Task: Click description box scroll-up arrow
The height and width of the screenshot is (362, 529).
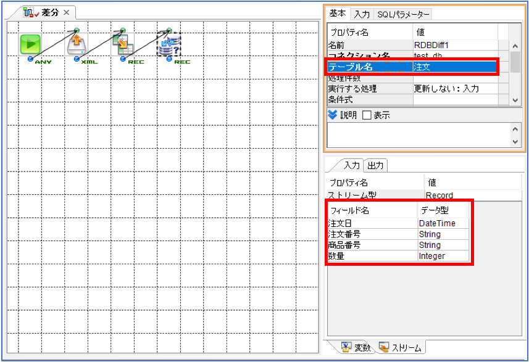Action: [x=515, y=129]
